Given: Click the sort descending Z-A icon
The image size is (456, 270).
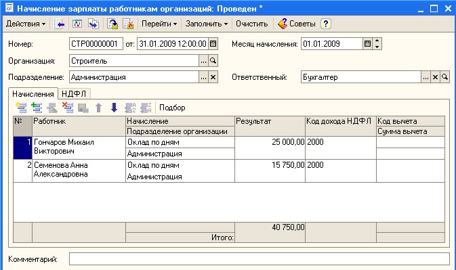Looking at the screenshot, I should point(146,108).
